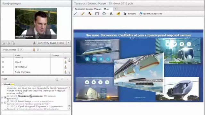The image size is (205, 115).
Task: Click participants list scroll up arrow
Action: pyautogui.click(x=70, y=59)
